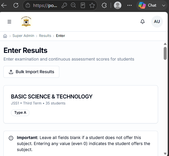Click 'JSS1 • Third Term • 35 students' text
The width and height of the screenshot is (169, 156).
[x=38, y=103]
